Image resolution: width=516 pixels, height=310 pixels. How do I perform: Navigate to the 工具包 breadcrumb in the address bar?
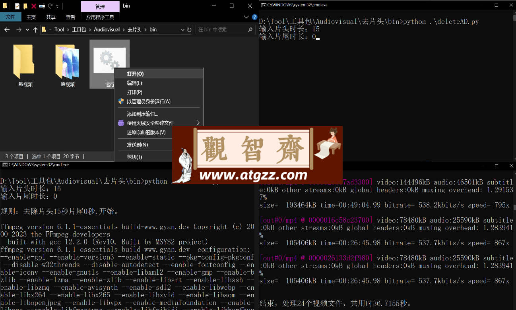point(79,30)
